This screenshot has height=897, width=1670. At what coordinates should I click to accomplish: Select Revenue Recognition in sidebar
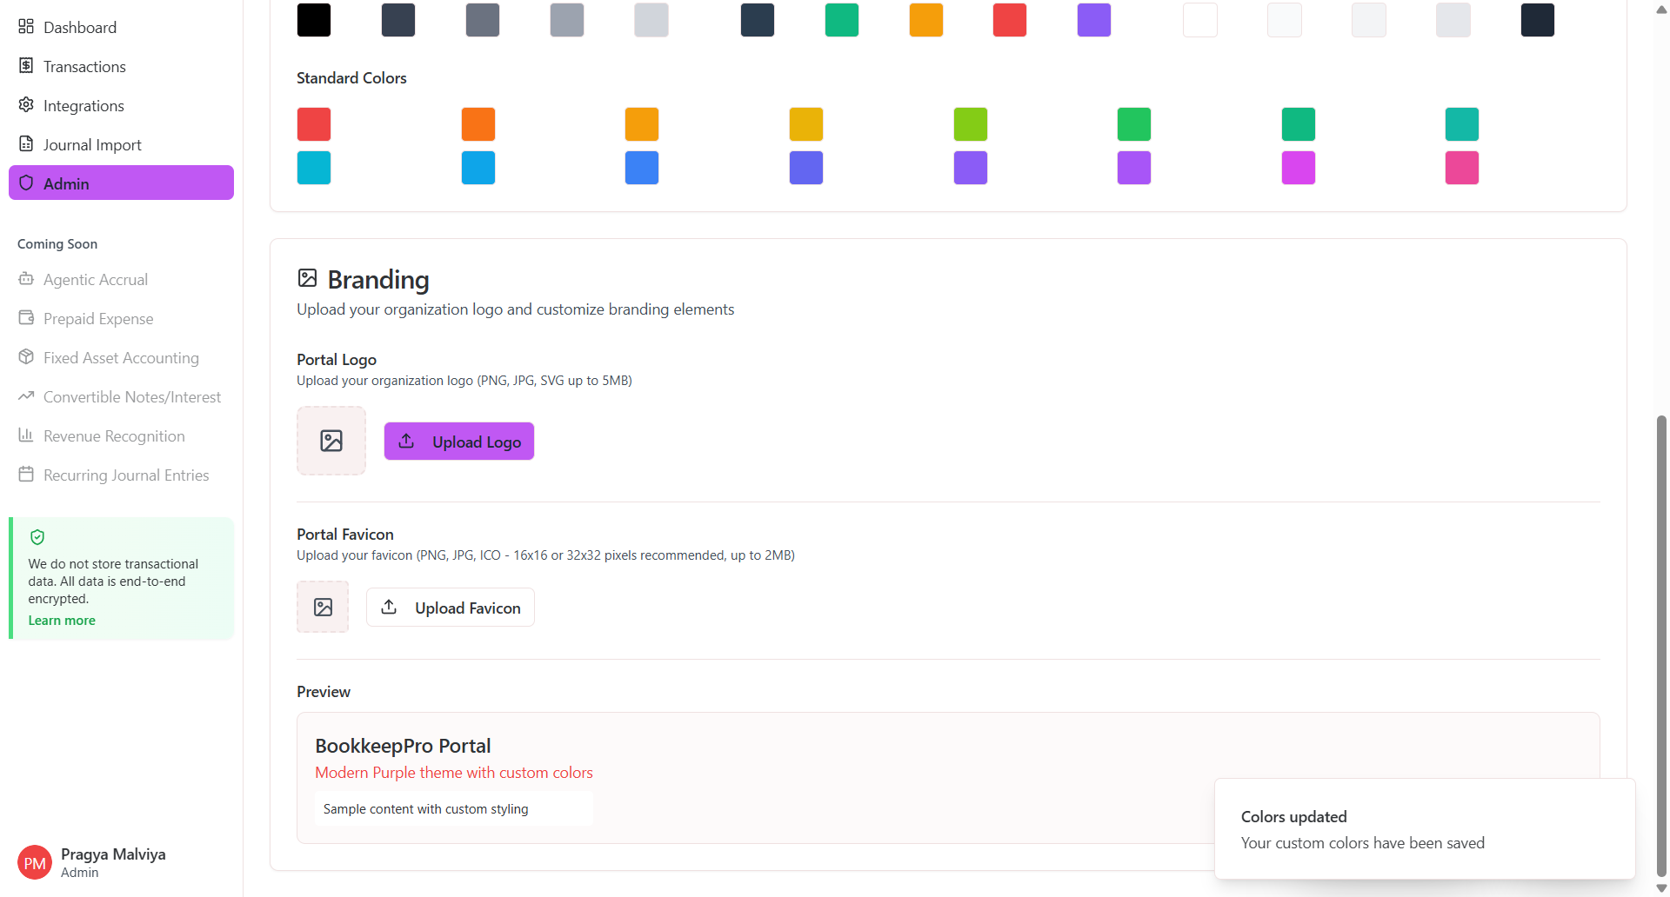tap(114, 436)
